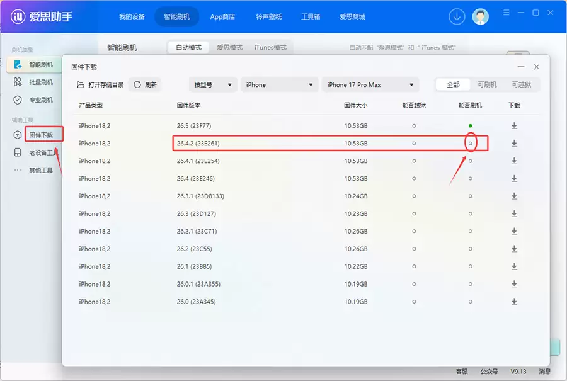Download firmware 26.0.1 (23A355)

(x=514, y=284)
